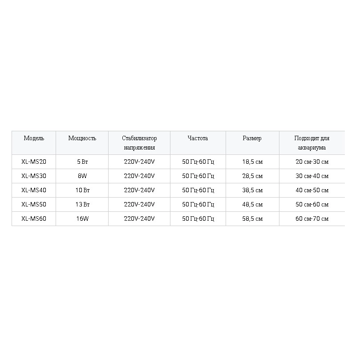Viewport: 356px width, 356px height.
Task: Select the XL-MS60 model cell
Action: (34, 218)
